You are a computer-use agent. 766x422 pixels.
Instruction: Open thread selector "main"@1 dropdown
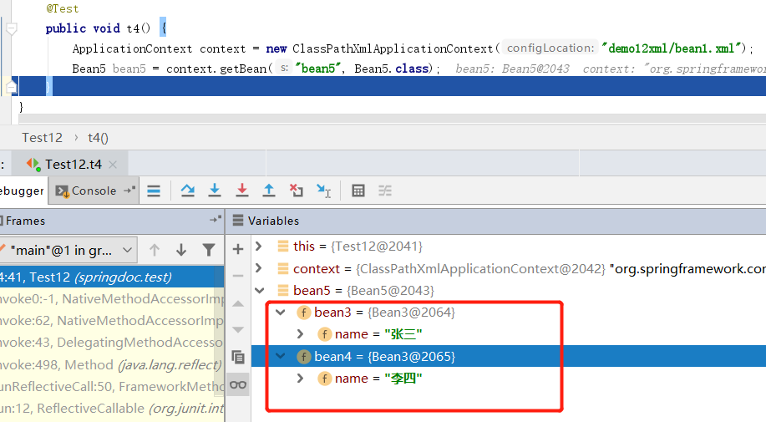point(67,251)
